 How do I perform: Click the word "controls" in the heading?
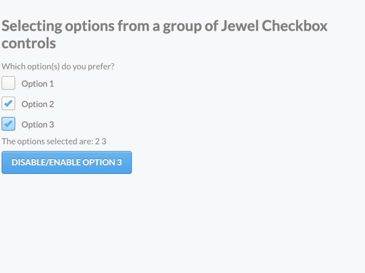(x=29, y=44)
